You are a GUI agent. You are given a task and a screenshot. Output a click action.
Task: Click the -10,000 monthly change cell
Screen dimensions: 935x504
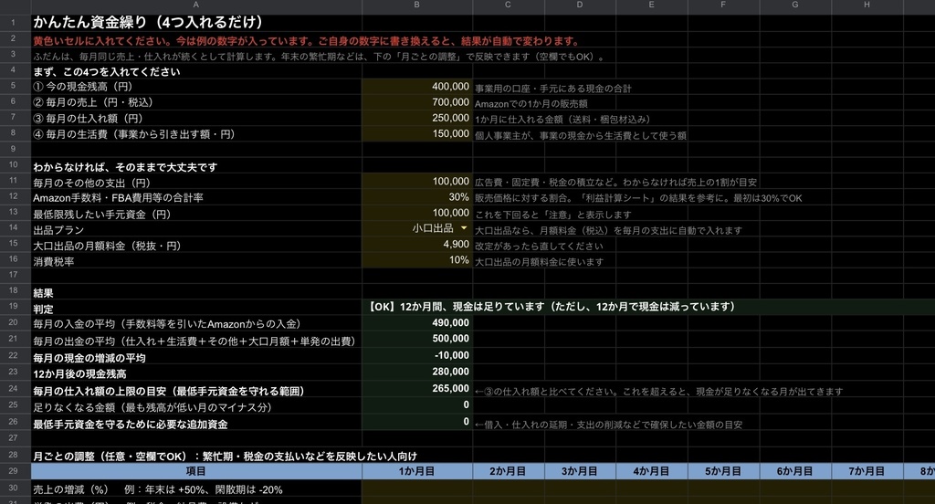click(416, 355)
